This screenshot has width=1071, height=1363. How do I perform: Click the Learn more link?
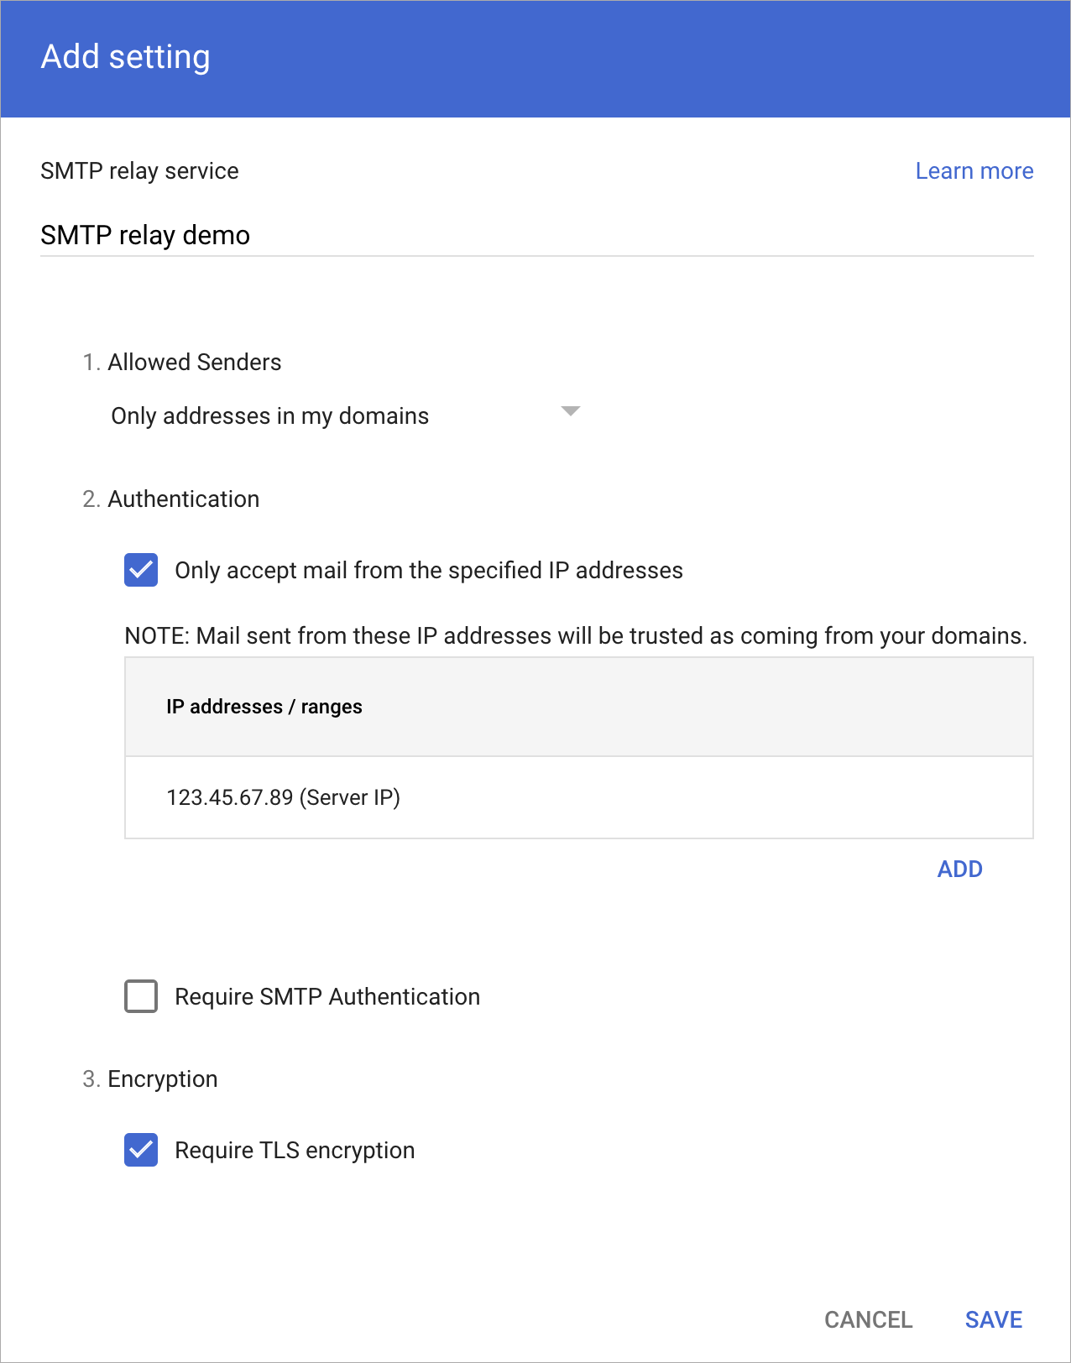point(974,170)
